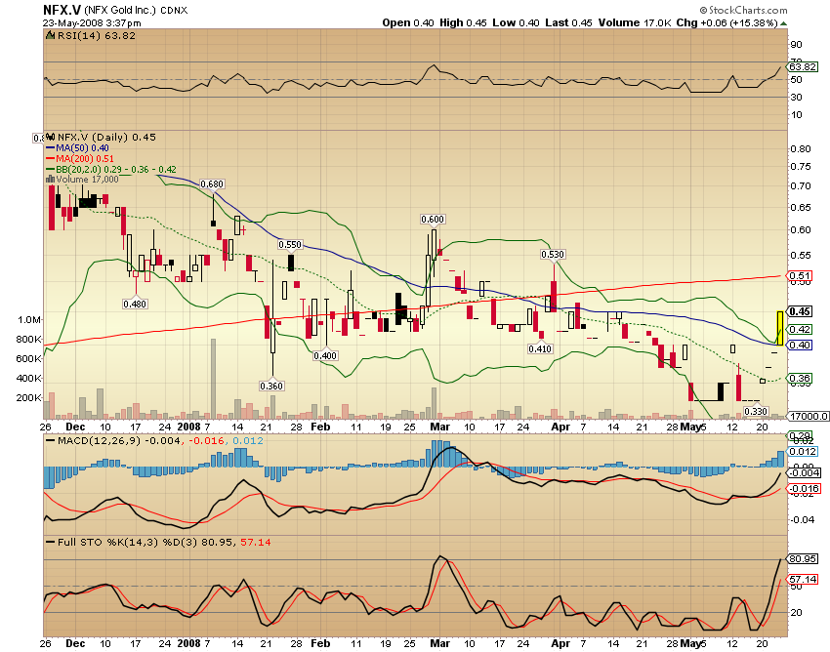Screen dimensions: 830x652
Task: Click the -0.004 MACD axis tag
Action: (804, 473)
